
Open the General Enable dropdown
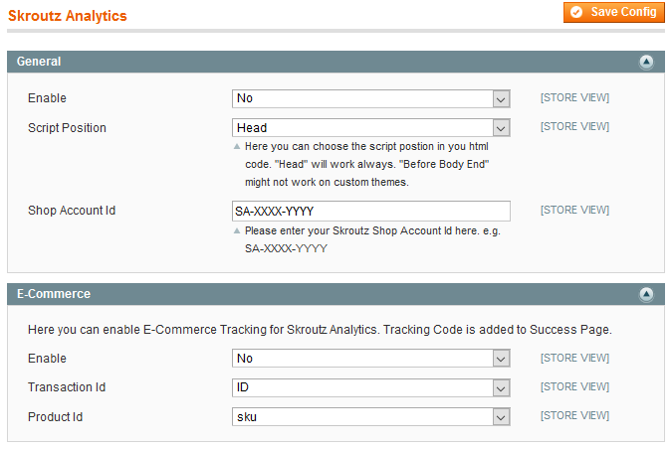(x=371, y=98)
